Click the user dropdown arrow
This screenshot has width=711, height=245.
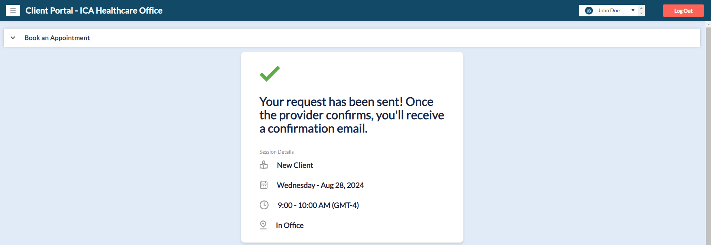point(633,10)
